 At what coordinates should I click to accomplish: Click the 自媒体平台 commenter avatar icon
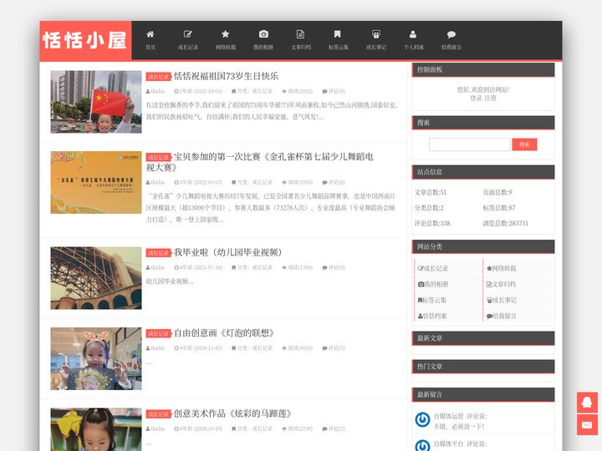422,446
